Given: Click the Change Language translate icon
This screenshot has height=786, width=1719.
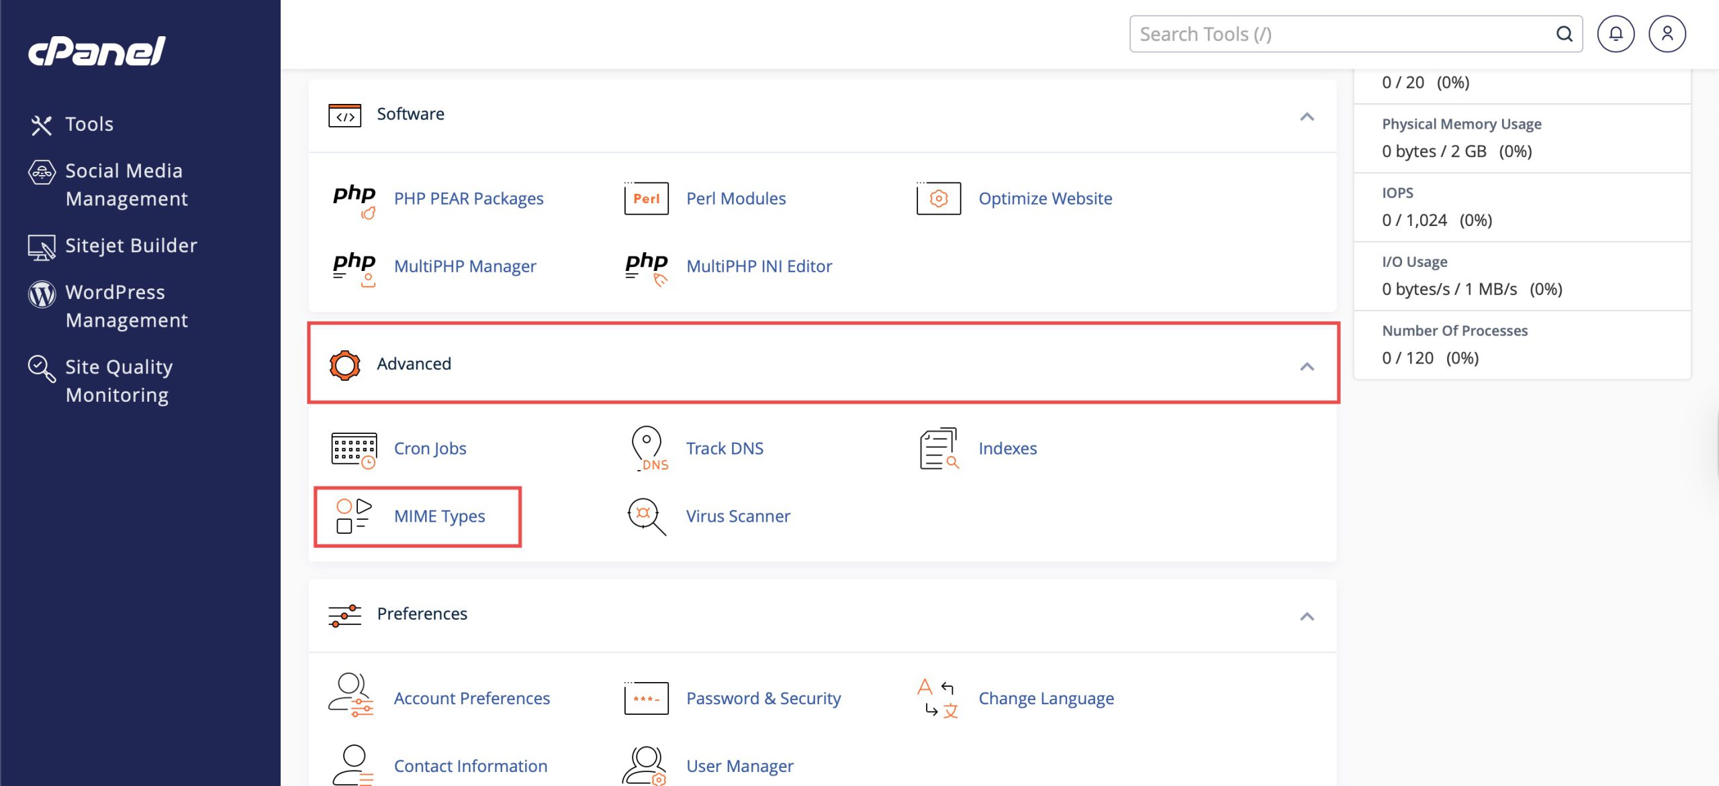Looking at the screenshot, I should (x=938, y=698).
